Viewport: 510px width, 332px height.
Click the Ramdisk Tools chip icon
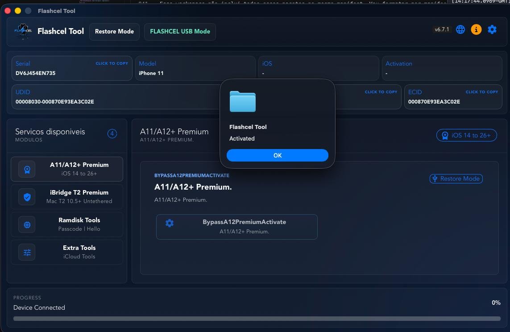click(27, 225)
